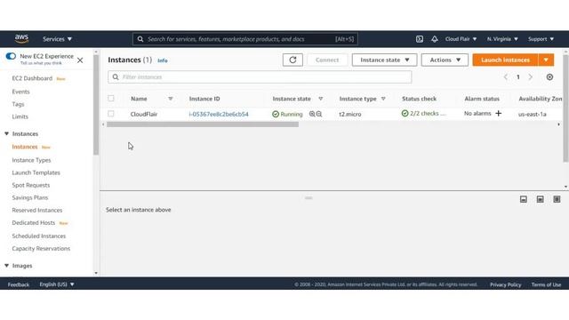Viewport: 569px width, 320px height.
Task: Open Launch Templates in sidebar
Action: (36, 172)
